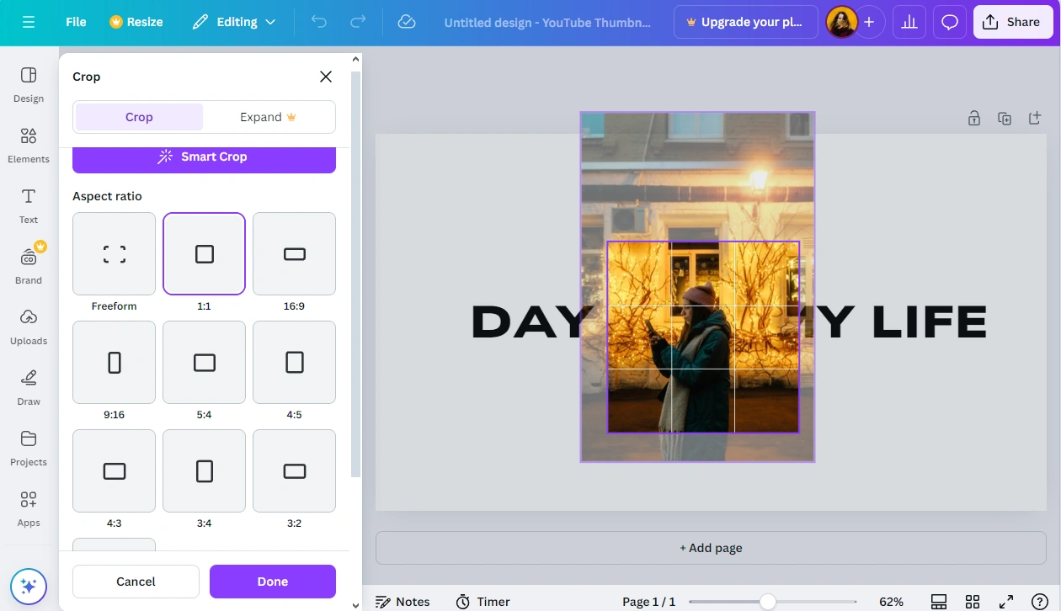Click the cloud save status icon
The height and width of the screenshot is (611, 1061).
click(x=407, y=22)
